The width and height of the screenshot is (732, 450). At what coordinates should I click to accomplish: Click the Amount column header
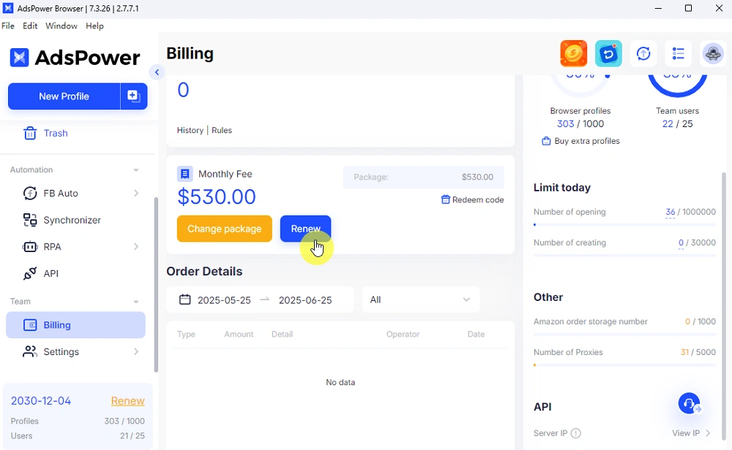(x=239, y=335)
